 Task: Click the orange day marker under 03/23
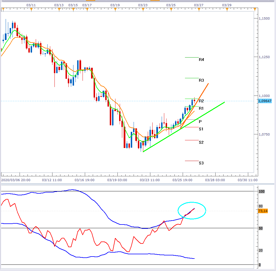(x=143, y=10)
